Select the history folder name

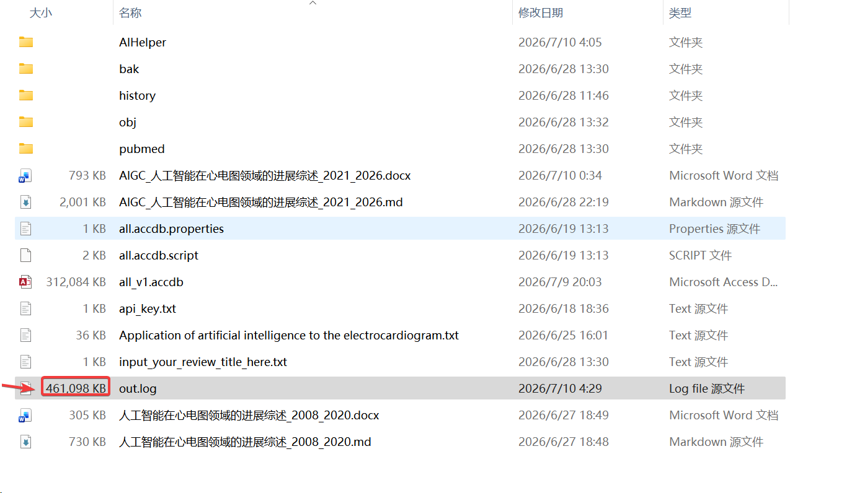tap(137, 95)
